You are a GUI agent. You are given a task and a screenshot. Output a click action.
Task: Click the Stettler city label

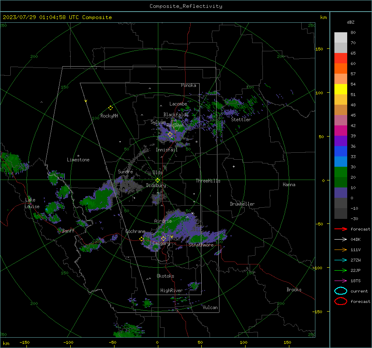(x=241, y=120)
